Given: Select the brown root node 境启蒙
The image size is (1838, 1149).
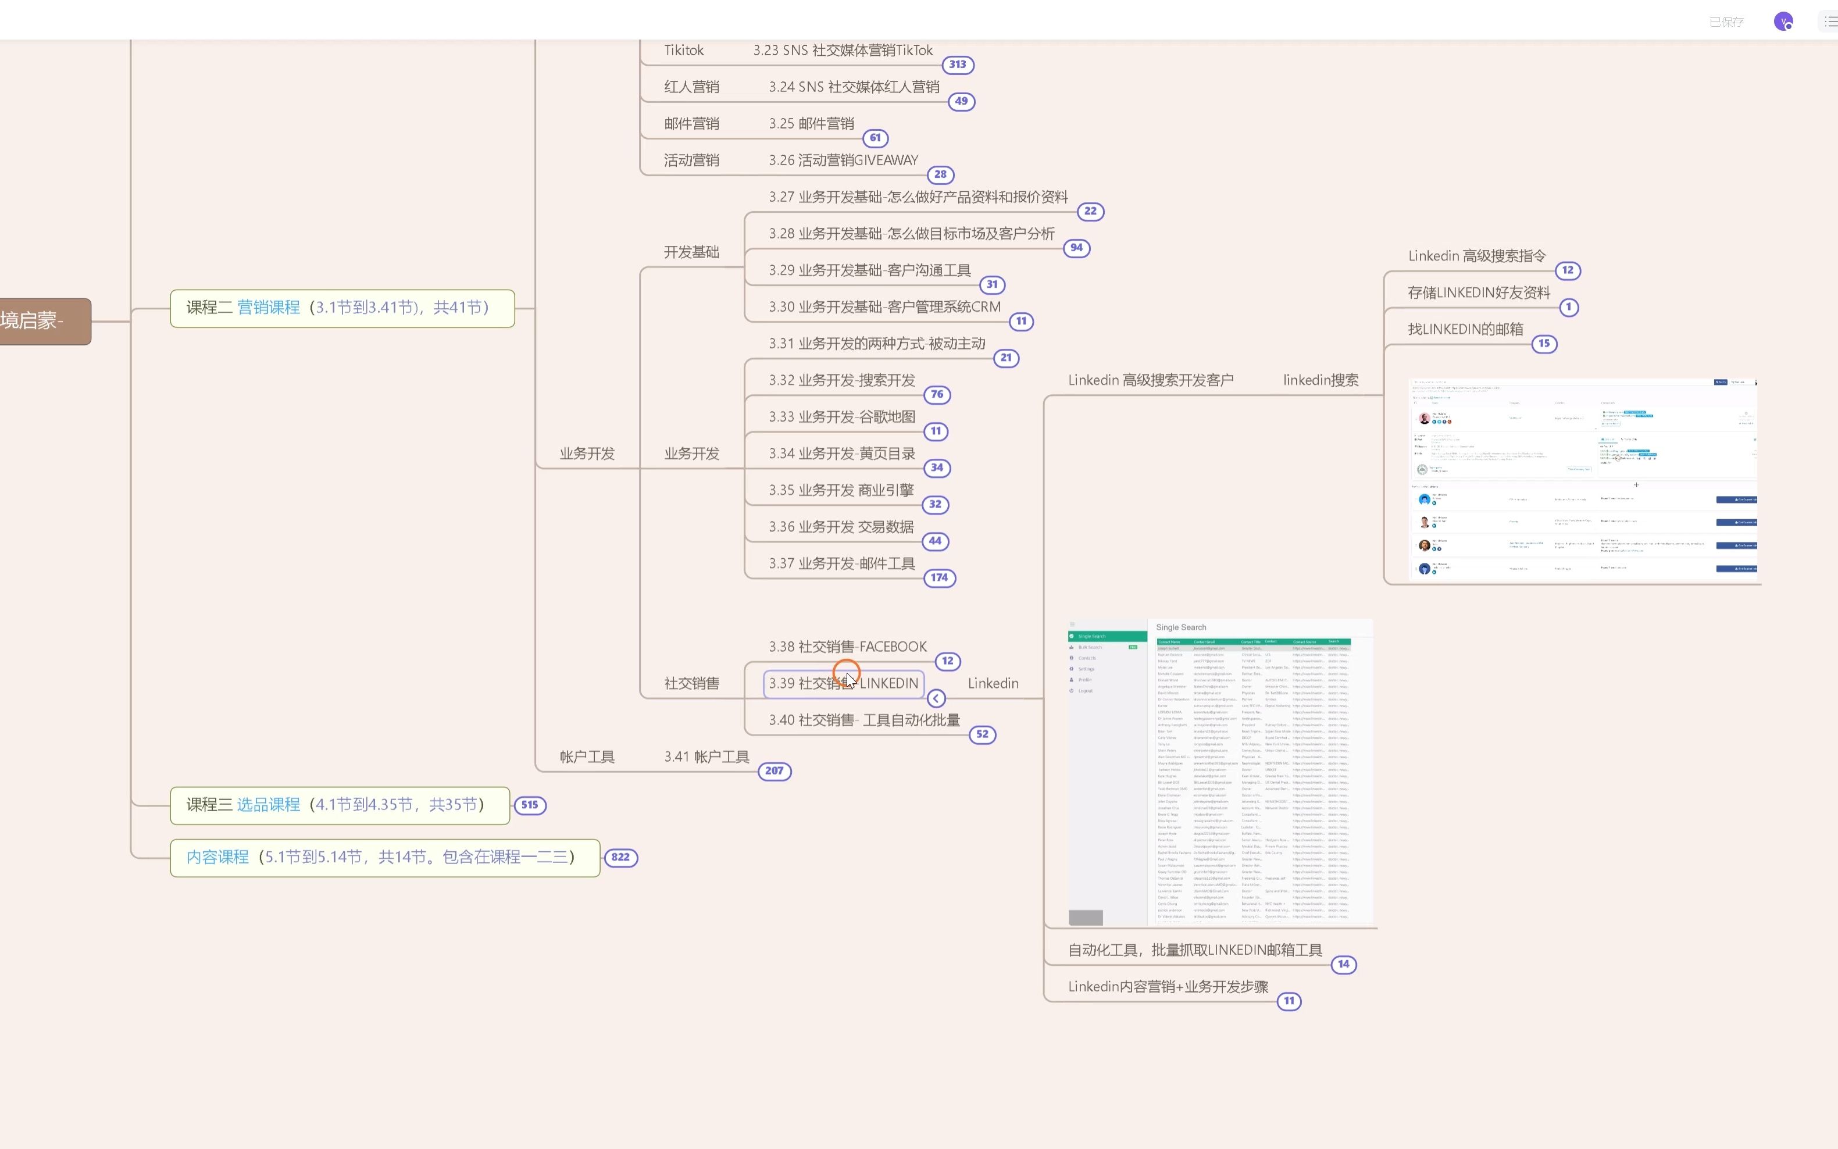Looking at the screenshot, I should pos(45,322).
